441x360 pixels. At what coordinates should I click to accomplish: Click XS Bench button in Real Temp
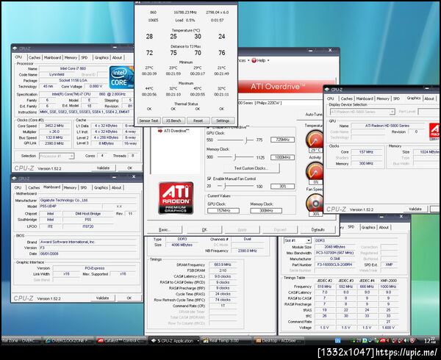click(173, 120)
